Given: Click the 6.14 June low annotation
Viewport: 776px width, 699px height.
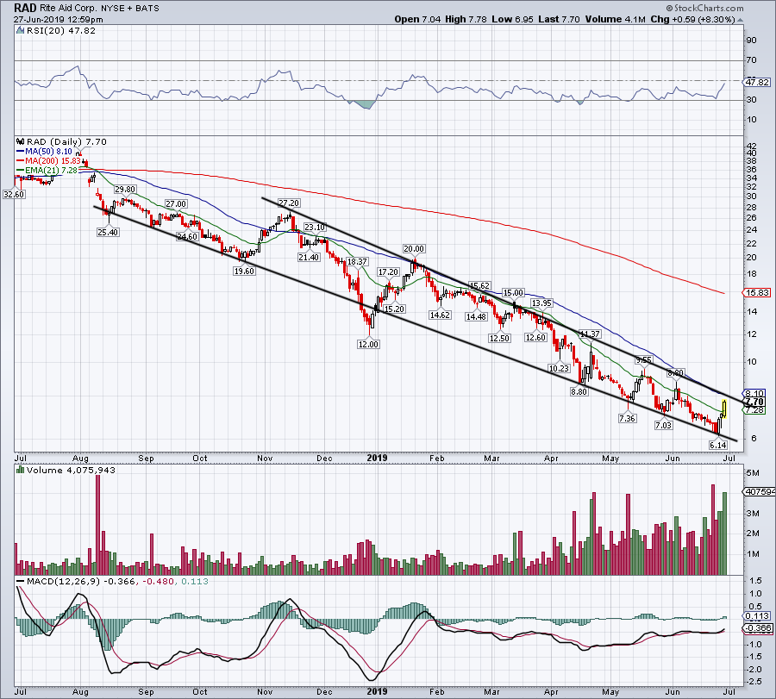Looking at the screenshot, I should 718,446.
